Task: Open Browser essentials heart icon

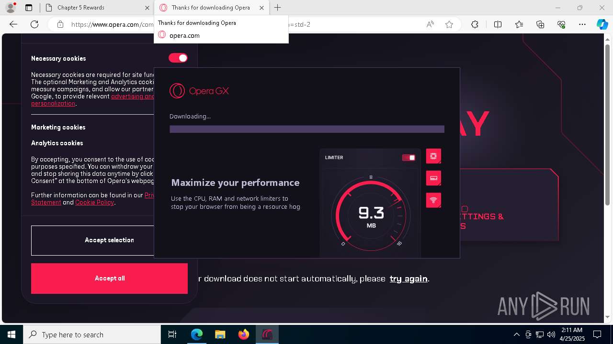Action: click(x=561, y=24)
